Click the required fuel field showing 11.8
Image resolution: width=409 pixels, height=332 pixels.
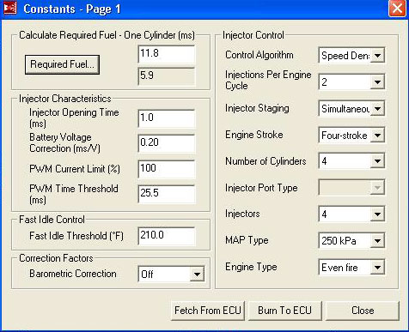coord(167,54)
